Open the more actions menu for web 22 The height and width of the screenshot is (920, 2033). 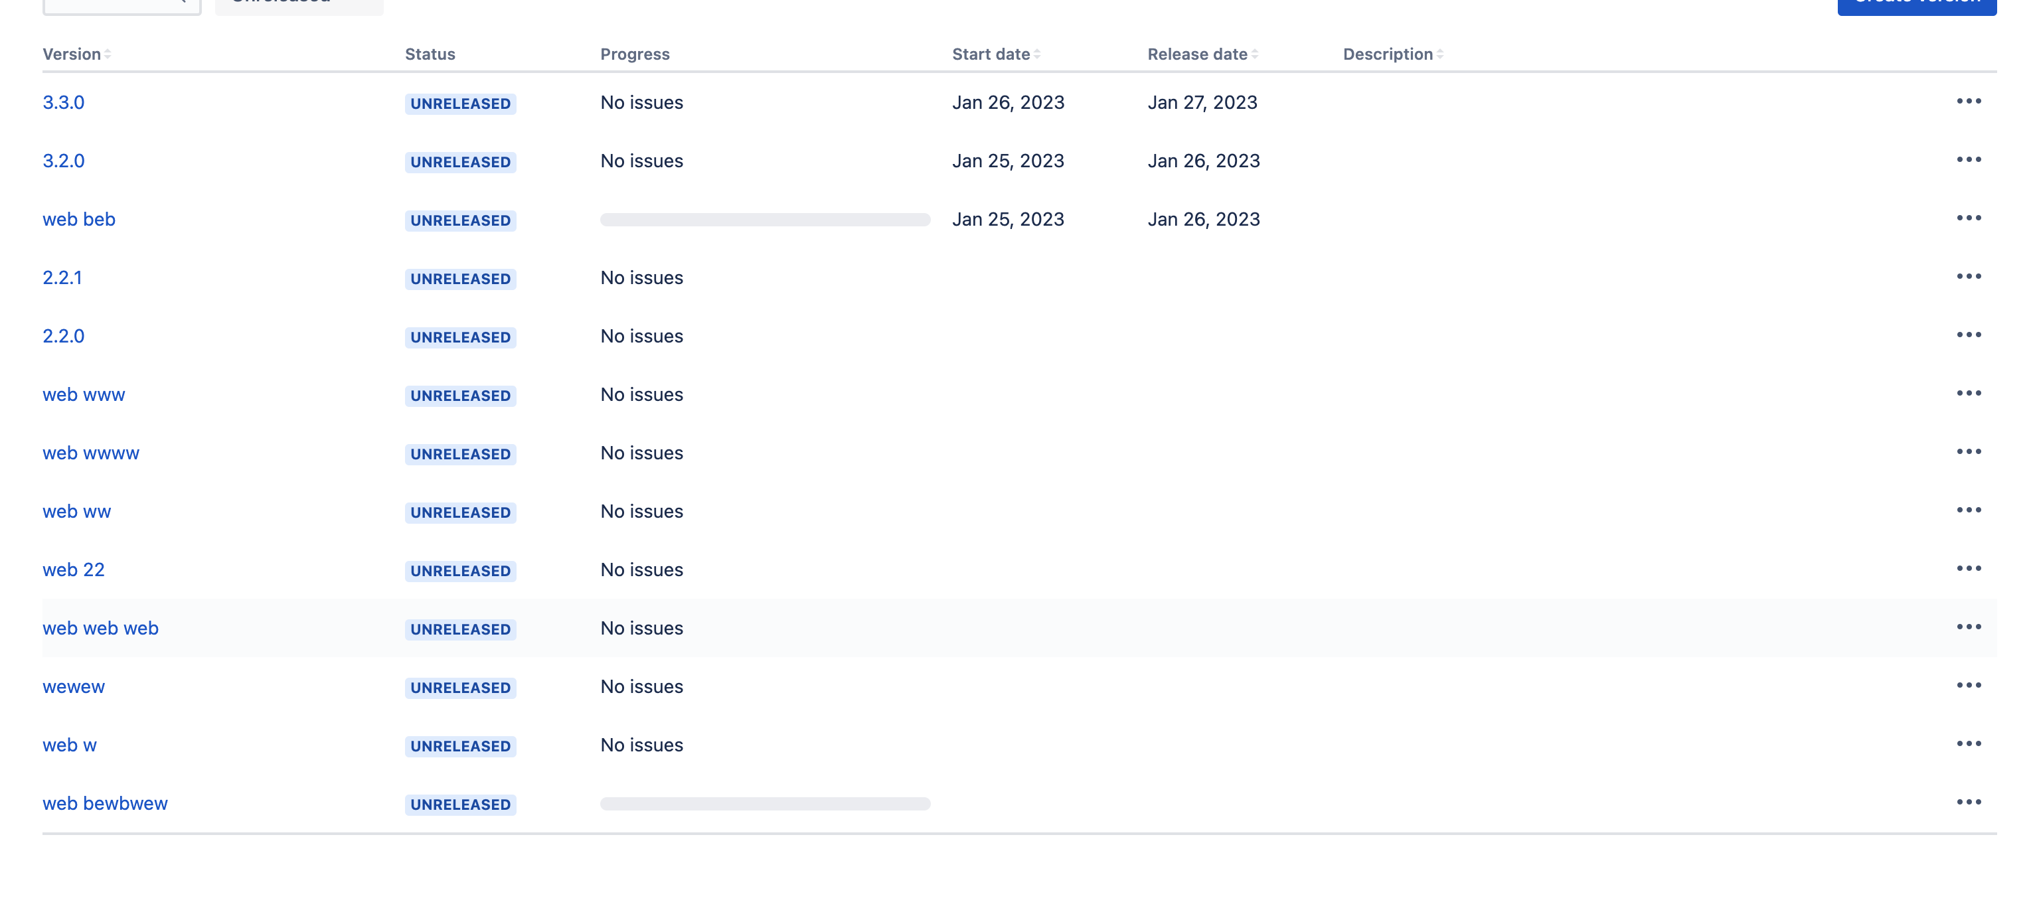point(1971,568)
